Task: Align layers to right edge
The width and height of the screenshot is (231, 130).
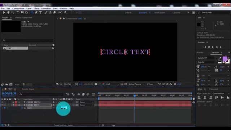Action: [x=211, y=97]
